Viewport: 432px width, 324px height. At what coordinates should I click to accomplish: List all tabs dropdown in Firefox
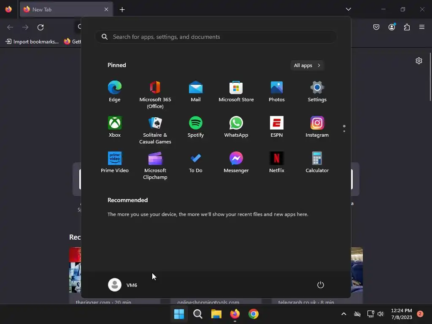[x=348, y=9]
